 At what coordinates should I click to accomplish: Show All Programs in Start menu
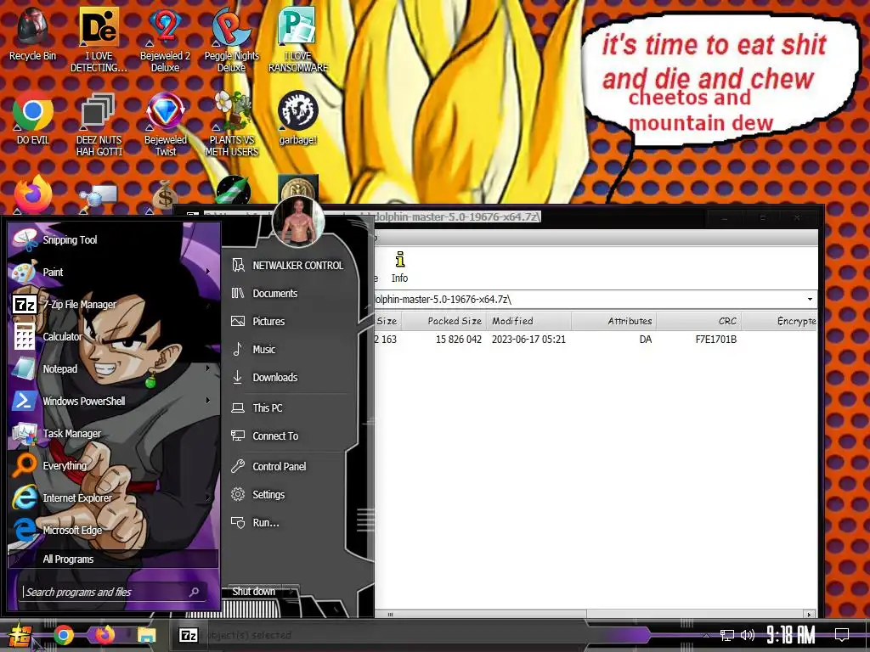[x=113, y=559]
